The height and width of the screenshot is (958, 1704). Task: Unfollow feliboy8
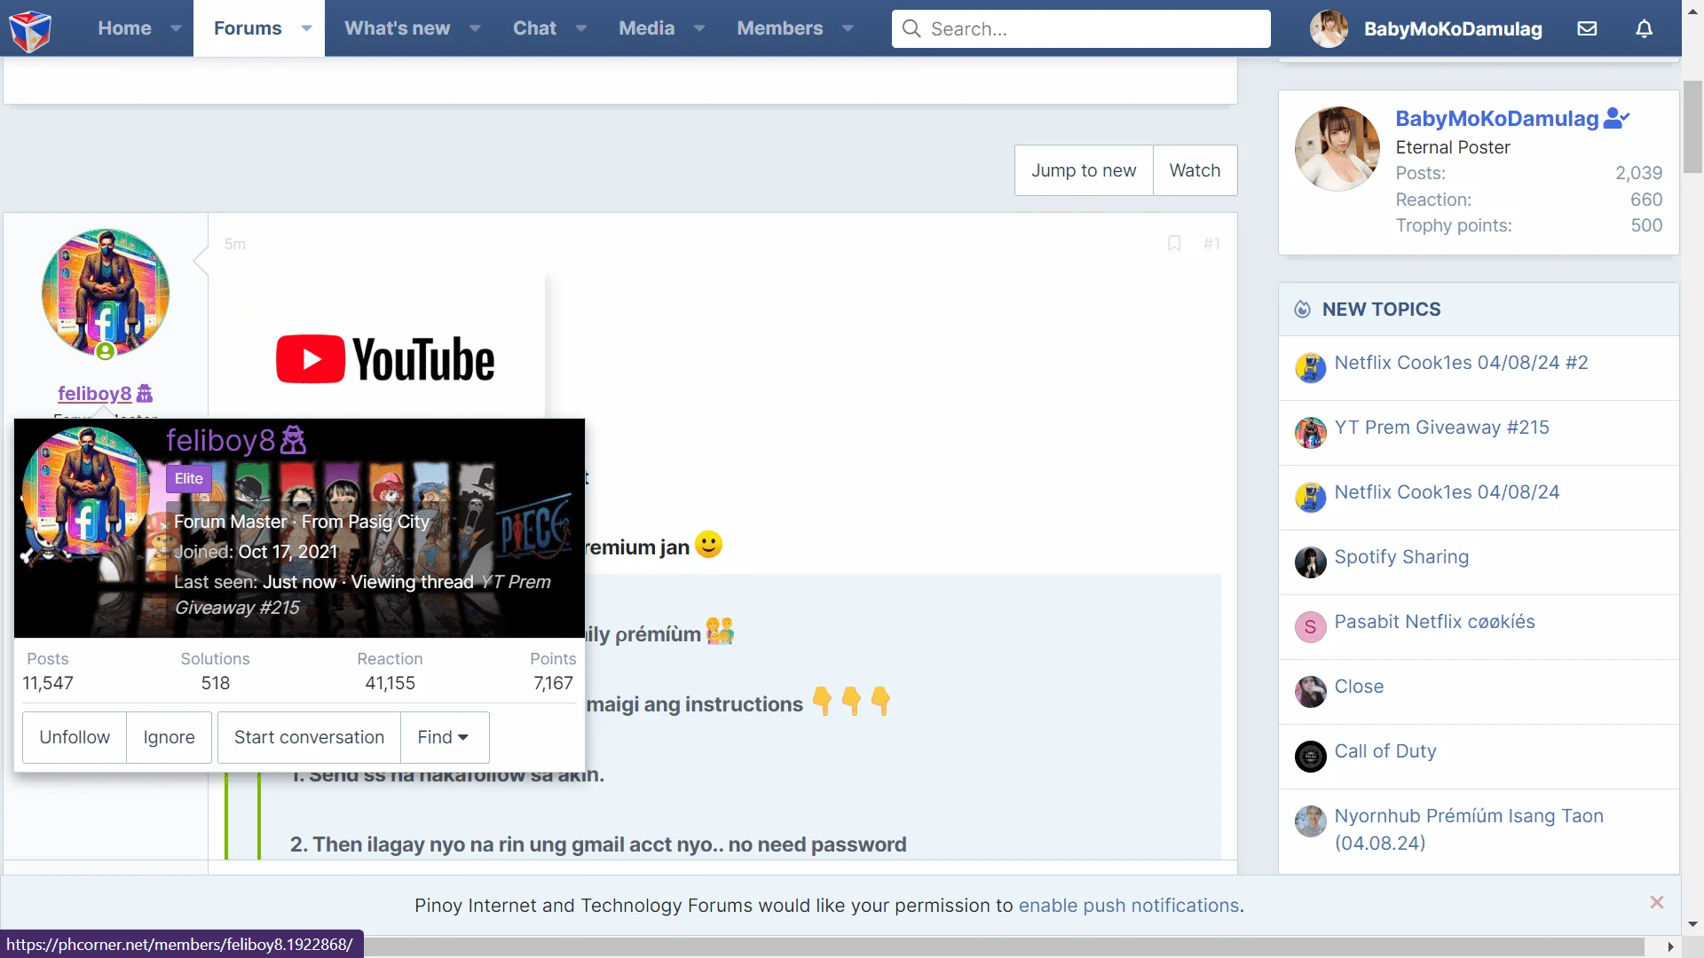75,737
